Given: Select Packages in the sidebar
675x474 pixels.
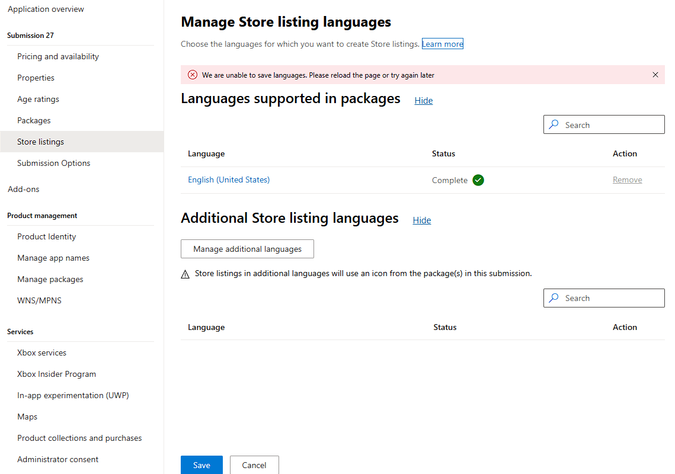Looking at the screenshot, I should tap(34, 120).
